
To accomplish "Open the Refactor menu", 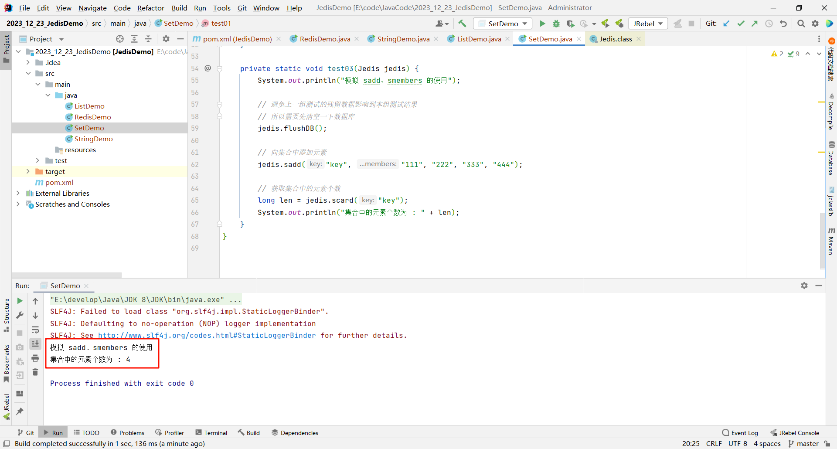I will [x=150, y=8].
